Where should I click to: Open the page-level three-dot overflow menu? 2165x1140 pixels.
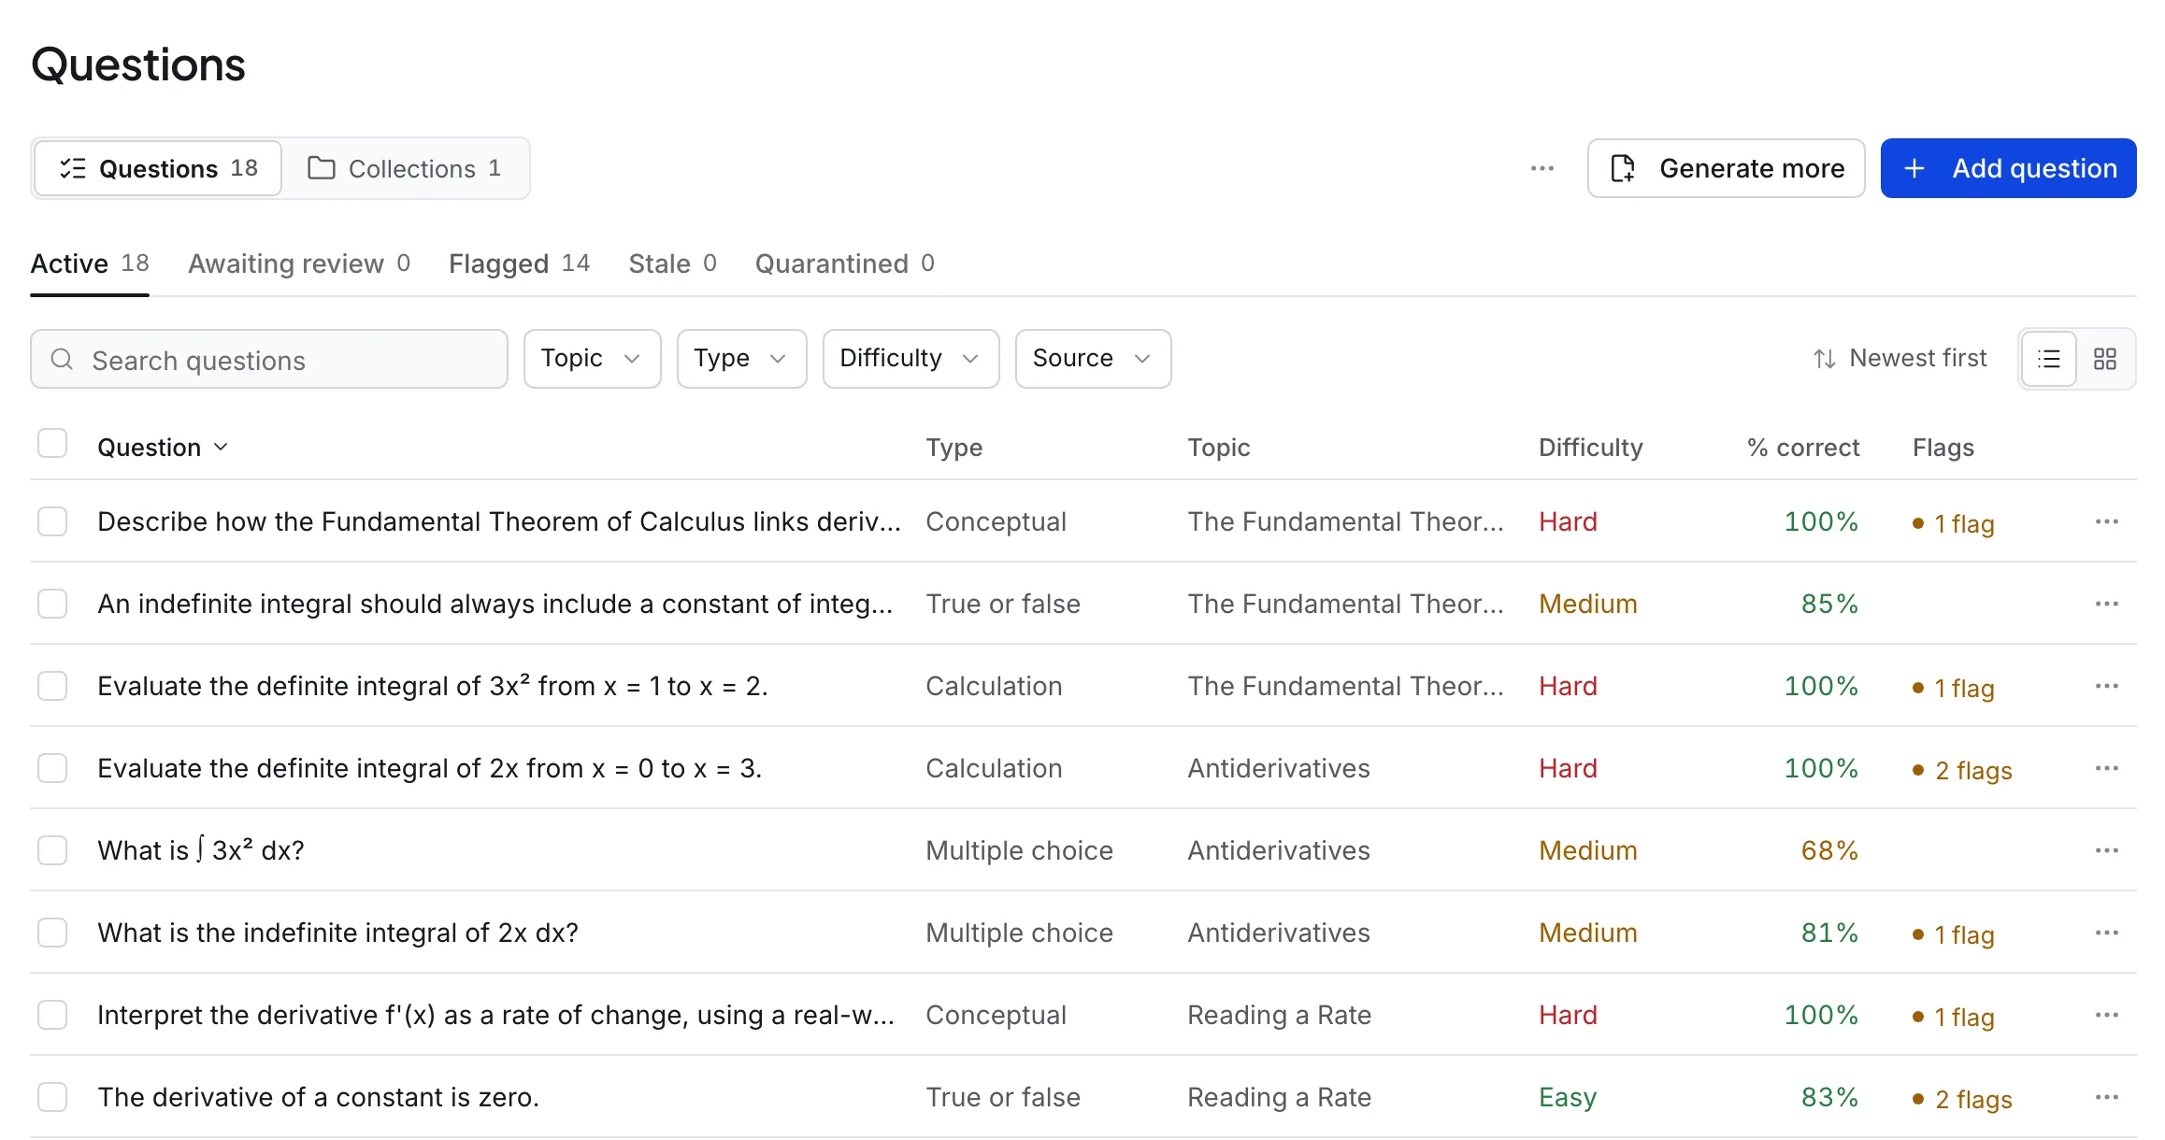(1541, 168)
